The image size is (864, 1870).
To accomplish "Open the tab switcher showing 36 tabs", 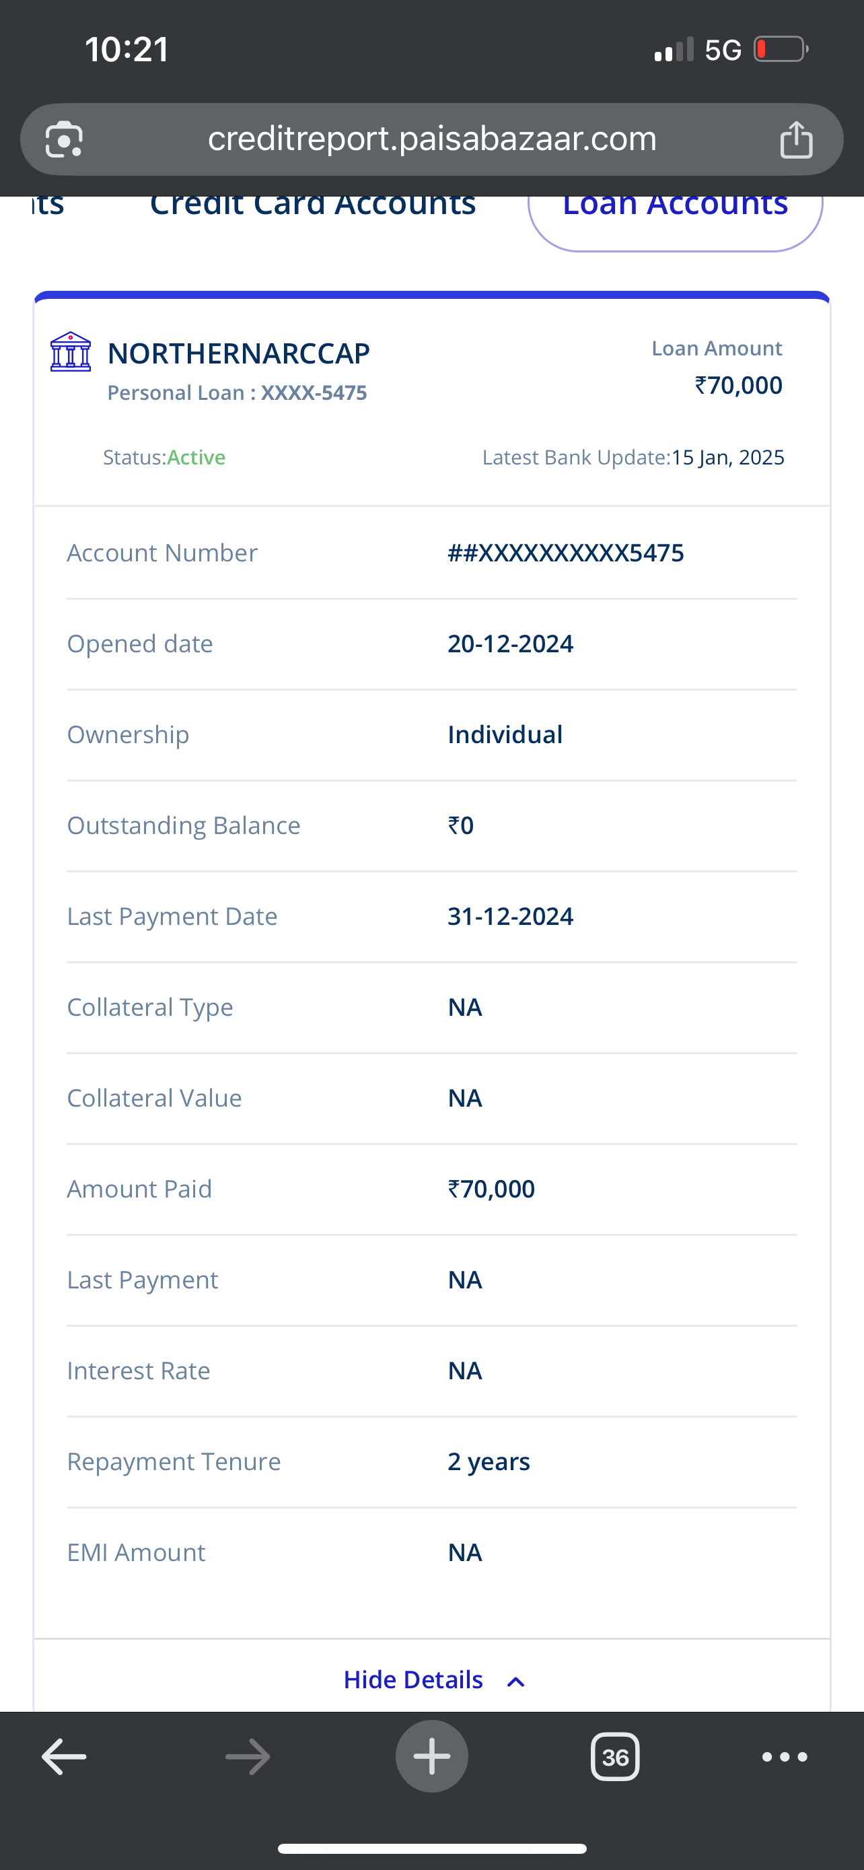I will (x=615, y=1757).
